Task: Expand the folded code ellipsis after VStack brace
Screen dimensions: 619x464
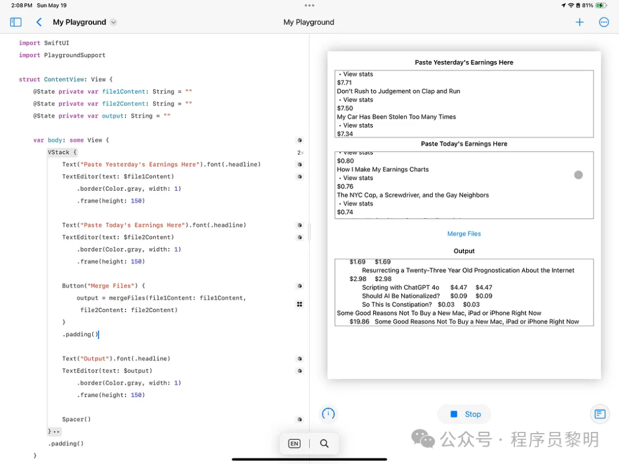Action: [x=56, y=432]
